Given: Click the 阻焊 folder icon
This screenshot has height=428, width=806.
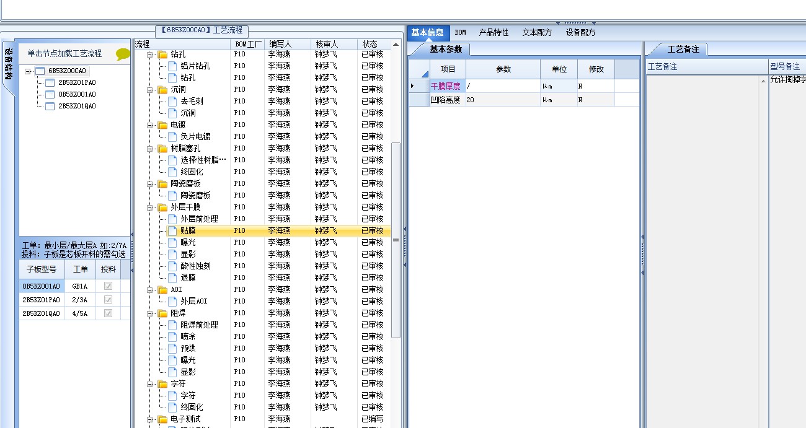Looking at the screenshot, I should tap(162, 313).
